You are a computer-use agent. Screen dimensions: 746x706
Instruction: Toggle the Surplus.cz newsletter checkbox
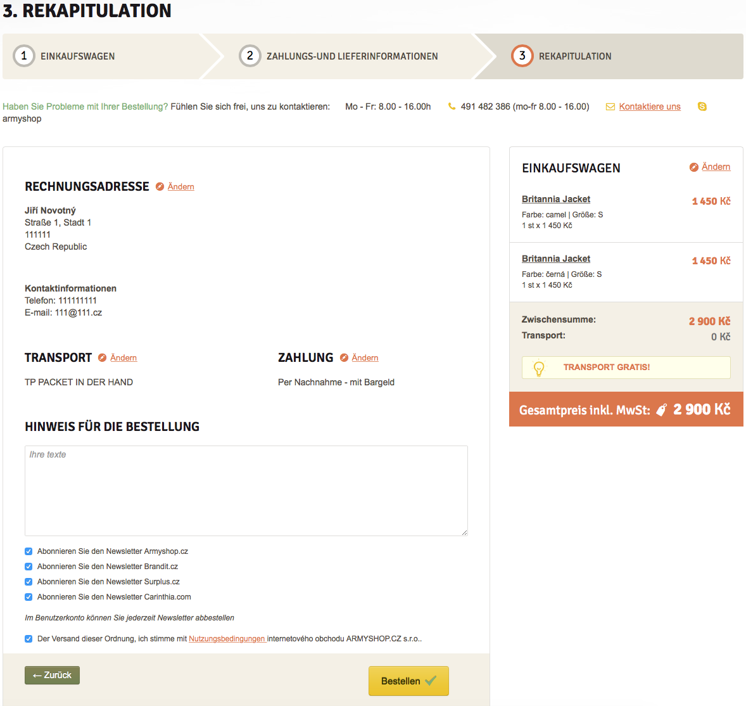tap(28, 582)
